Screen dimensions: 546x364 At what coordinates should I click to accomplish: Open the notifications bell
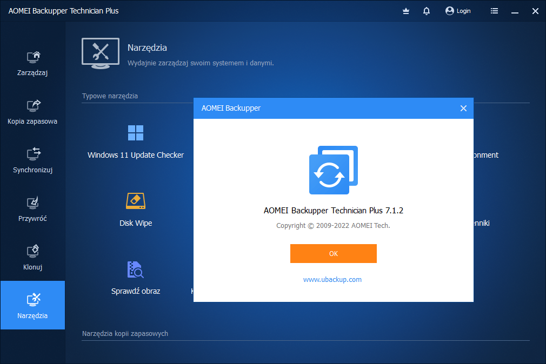coord(426,11)
